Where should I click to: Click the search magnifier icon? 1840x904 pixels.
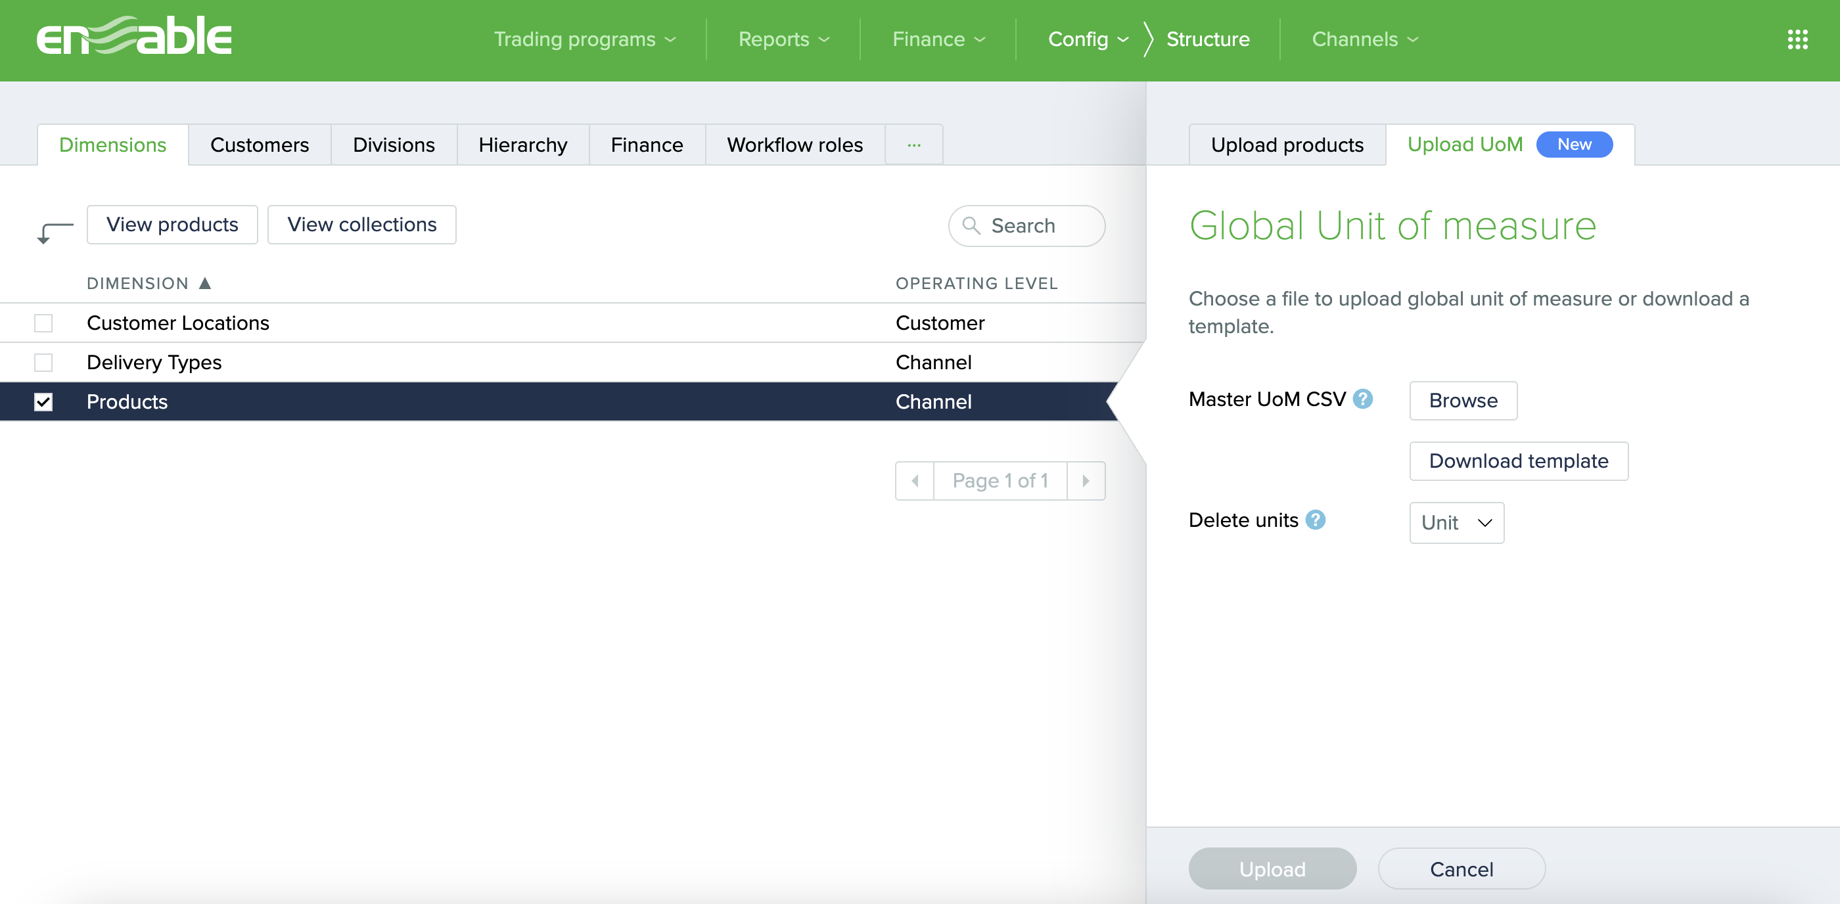(x=971, y=225)
